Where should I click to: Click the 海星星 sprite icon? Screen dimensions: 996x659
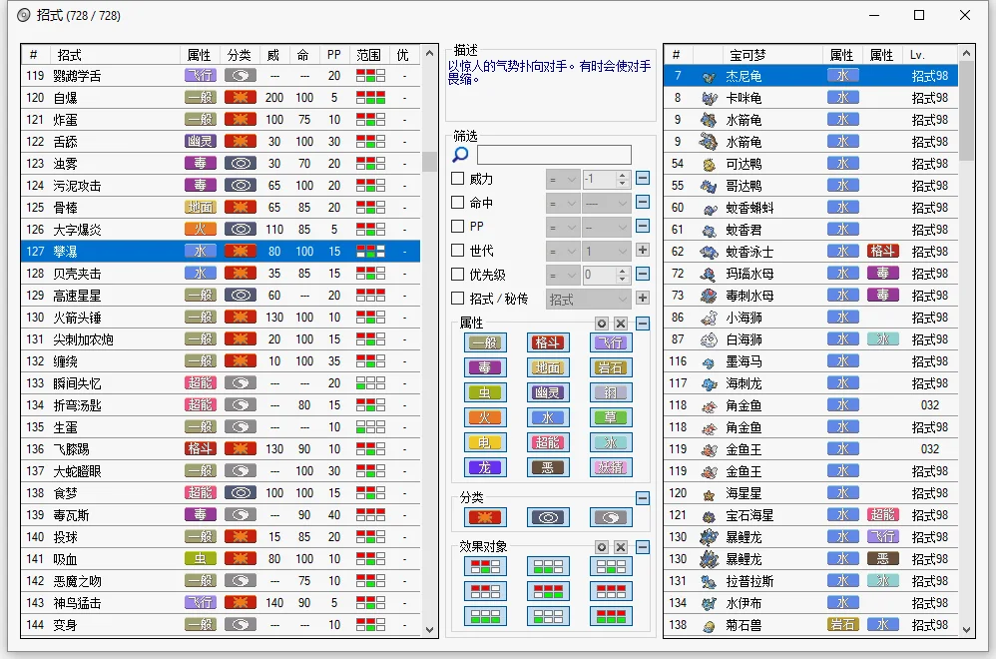[709, 494]
